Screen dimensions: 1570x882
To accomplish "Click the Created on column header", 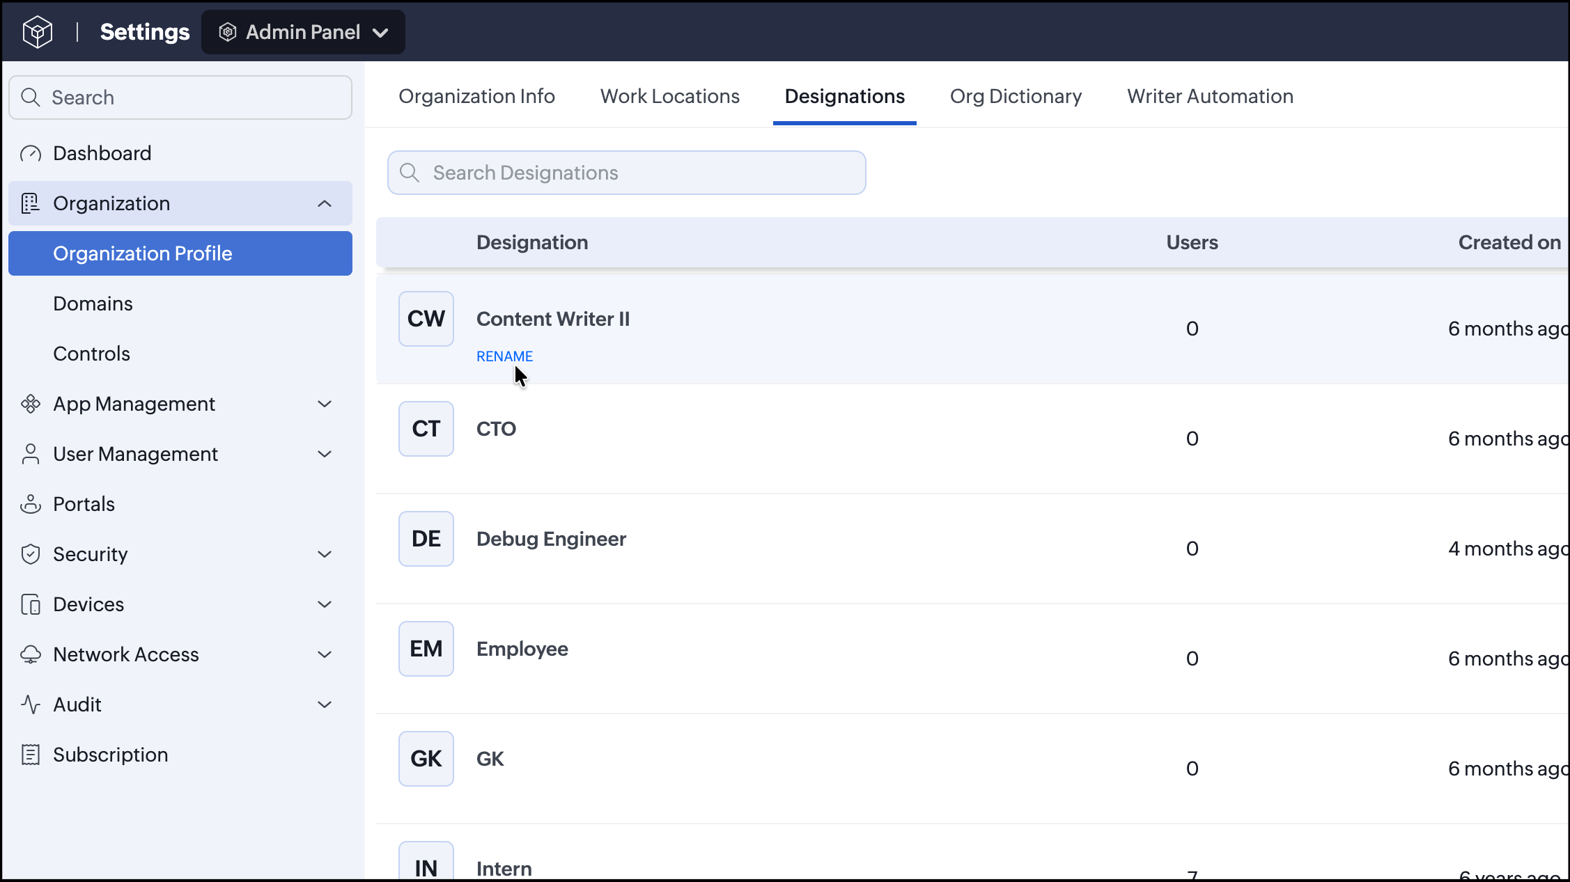I will 1509,242.
